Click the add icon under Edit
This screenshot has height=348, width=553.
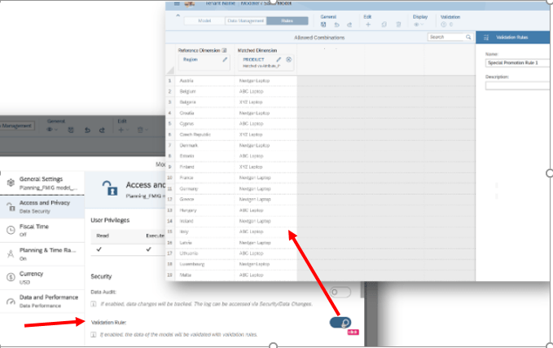point(367,24)
